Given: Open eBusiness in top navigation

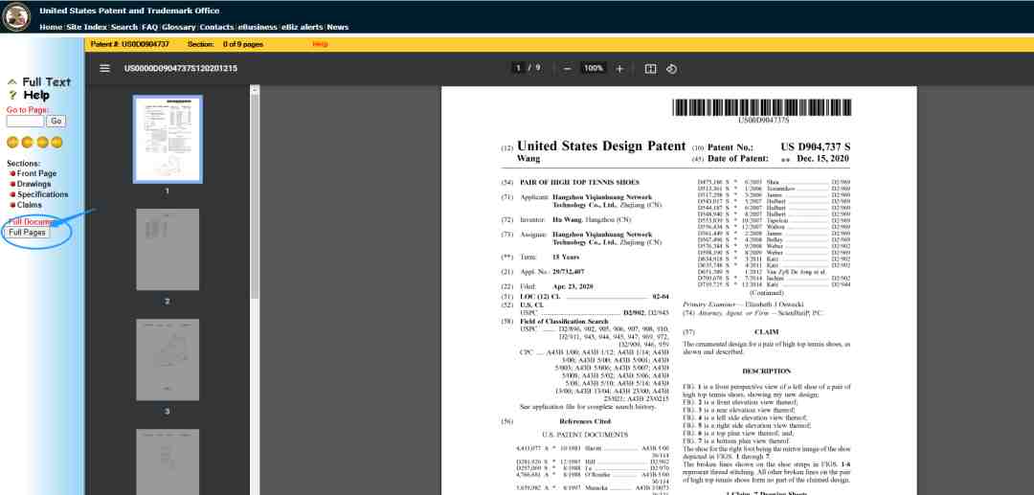Looking at the screenshot, I should point(258,27).
